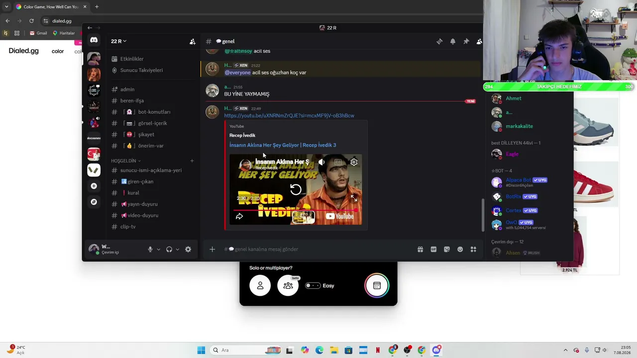Click the dialed.gg address bar
The height and width of the screenshot is (358, 637).
(62, 21)
